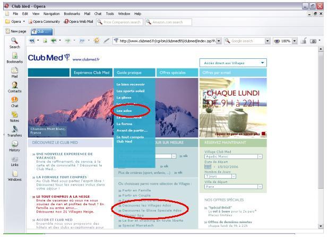Image resolution: width=328 pixels, height=237 pixels.
Task: Select Les sports soleil menu entry
Action: click(x=131, y=91)
